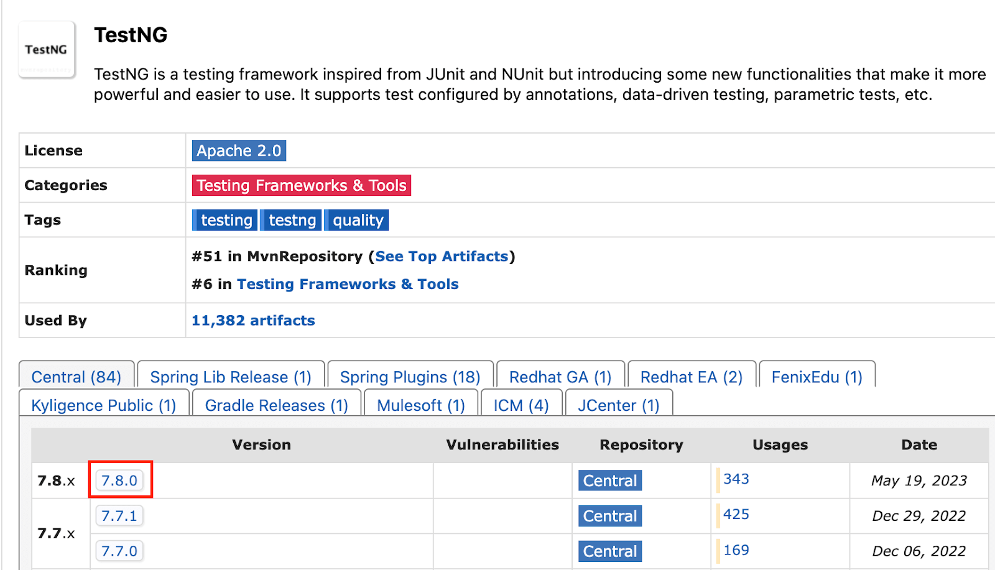Select the 'quality' tag
The image size is (995, 570).
point(358,221)
